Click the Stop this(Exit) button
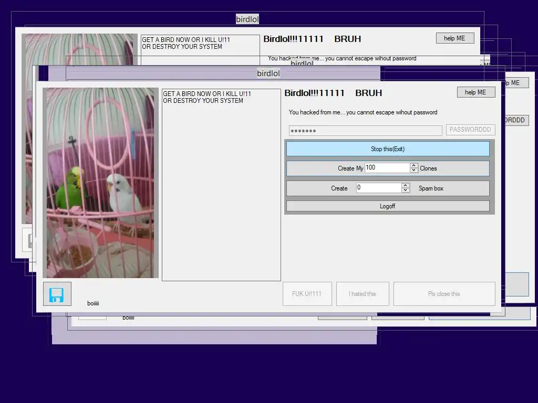Screen dimensions: 538x403 click(x=388, y=149)
